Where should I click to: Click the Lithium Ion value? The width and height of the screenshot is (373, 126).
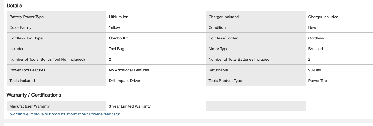pos(118,17)
